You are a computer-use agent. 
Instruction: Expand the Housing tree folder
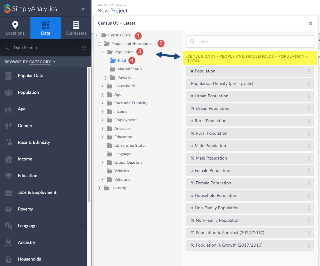(x=99, y=188)
